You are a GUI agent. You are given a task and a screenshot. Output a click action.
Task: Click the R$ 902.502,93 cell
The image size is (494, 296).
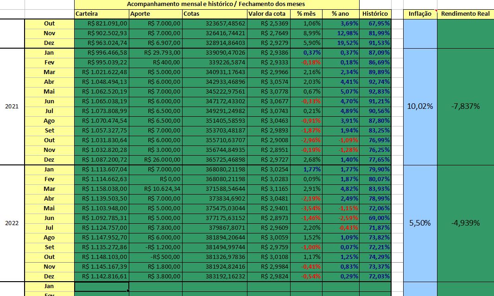(102, 33)
